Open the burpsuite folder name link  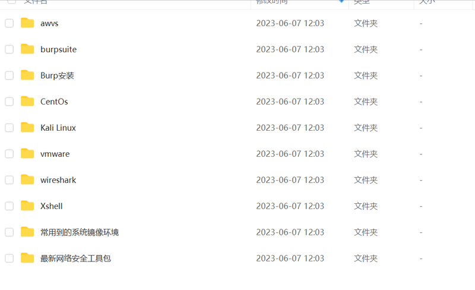tap(58, 49)
